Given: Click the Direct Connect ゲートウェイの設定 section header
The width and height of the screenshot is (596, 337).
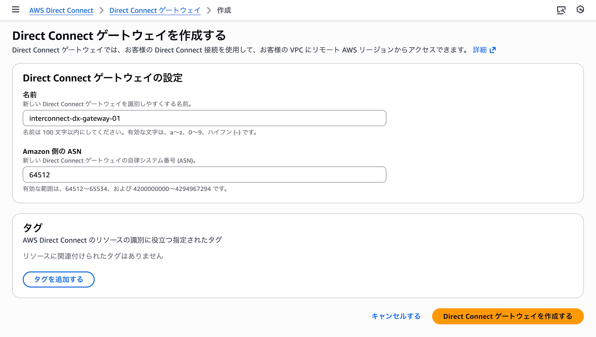Looking at the screenshot, I should [x=103, y=78].
